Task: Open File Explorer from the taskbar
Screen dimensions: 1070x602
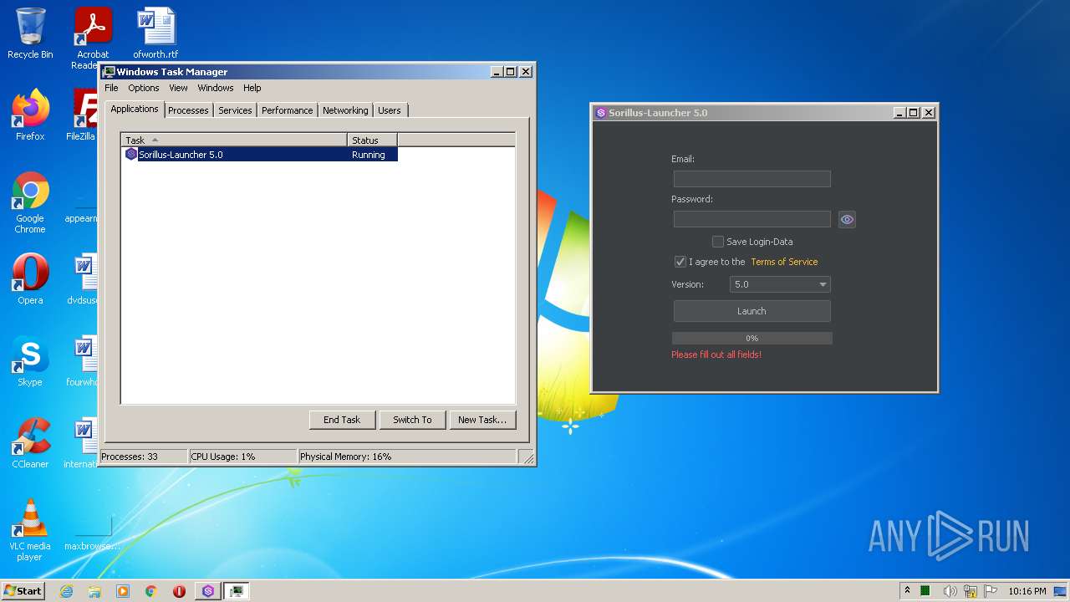Action: 94,591
